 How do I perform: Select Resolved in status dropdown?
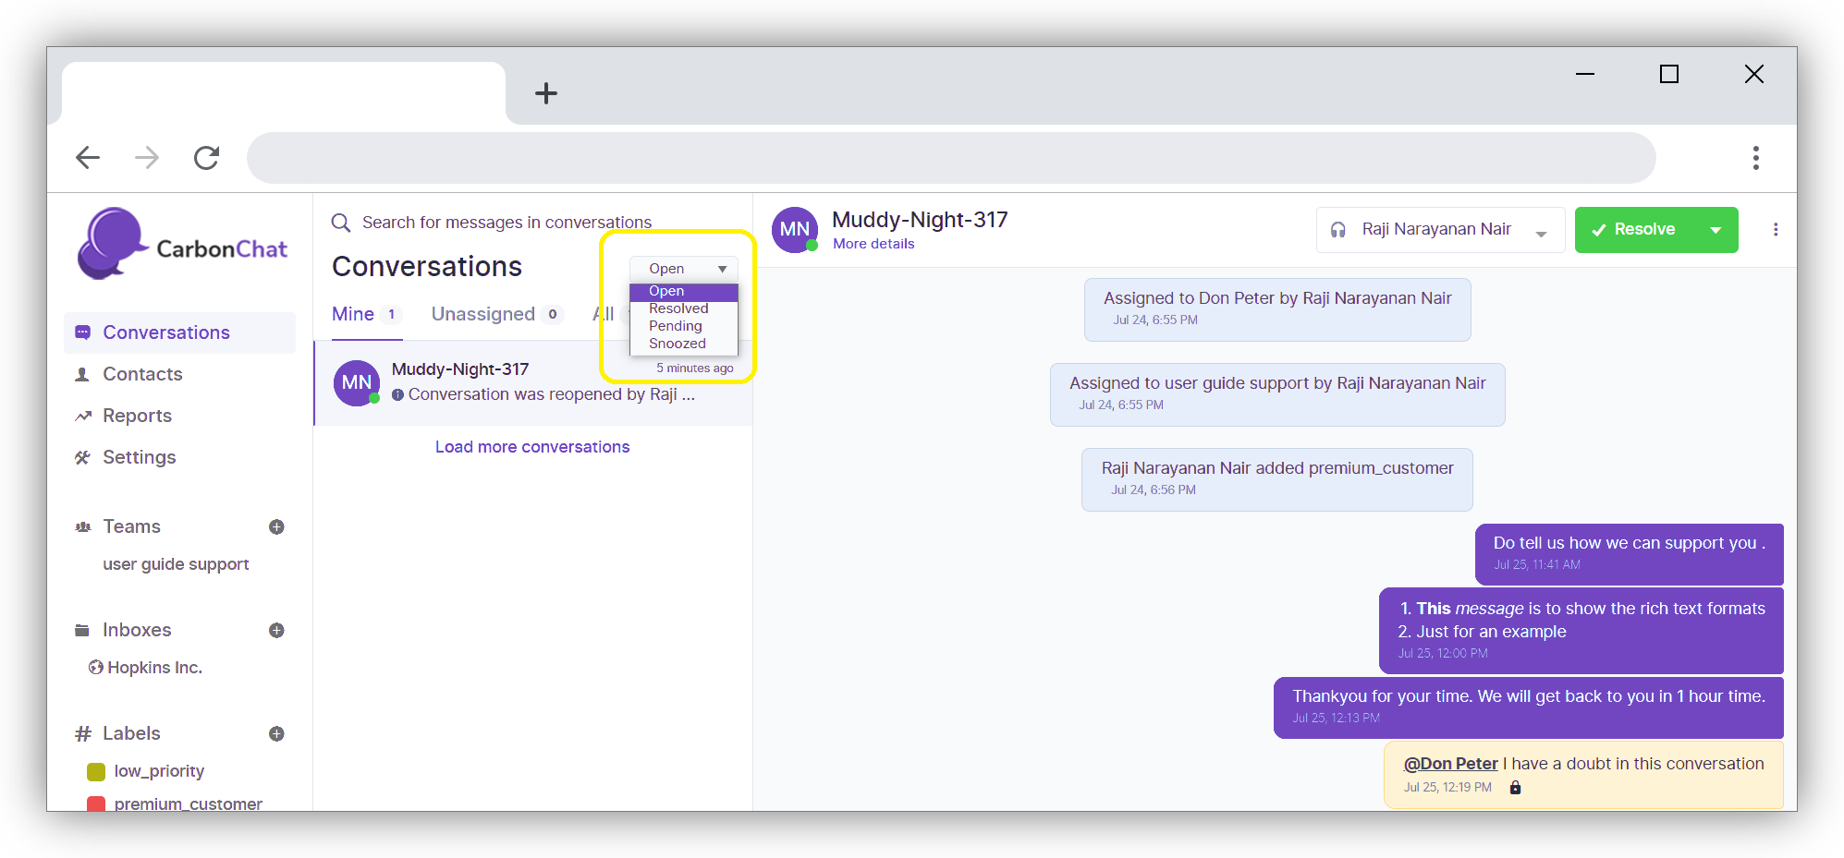(678, 308)
